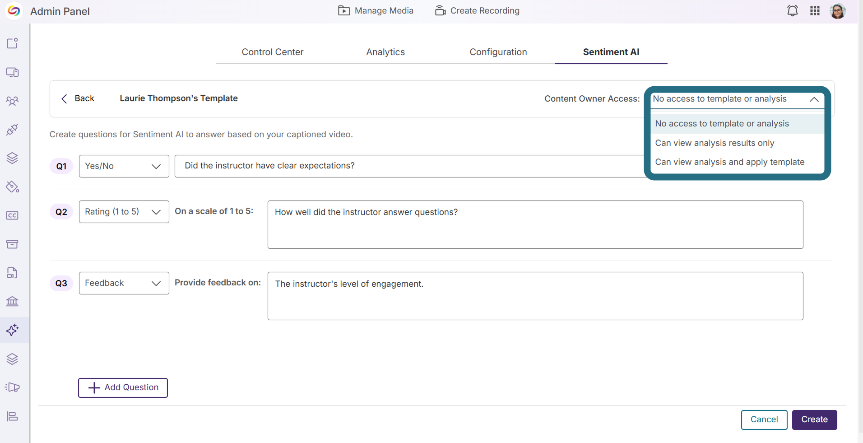Click the 'On a scale of 1 to 5:' label
863x443 pixels.
tap(214, 211)
